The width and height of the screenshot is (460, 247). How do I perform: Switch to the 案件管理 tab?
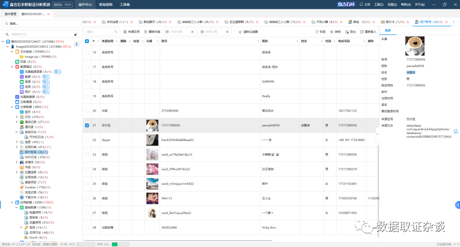click(11, 14)
